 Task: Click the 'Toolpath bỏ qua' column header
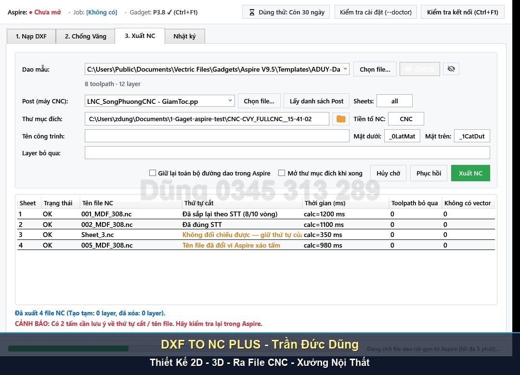pos(415,203)
